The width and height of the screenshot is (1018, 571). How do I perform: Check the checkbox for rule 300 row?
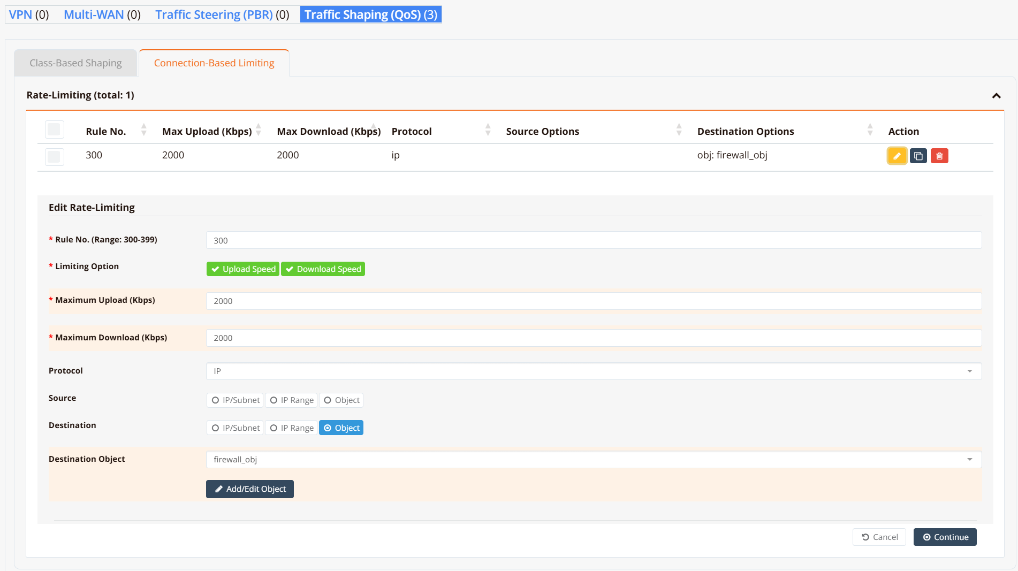[54, 157]
